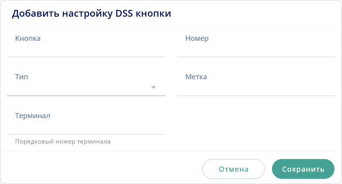Image resolution: width=342 pixels, height=184 pixels.
Task: Open the Тип dropdown list
Action: [x=80, y=87]
